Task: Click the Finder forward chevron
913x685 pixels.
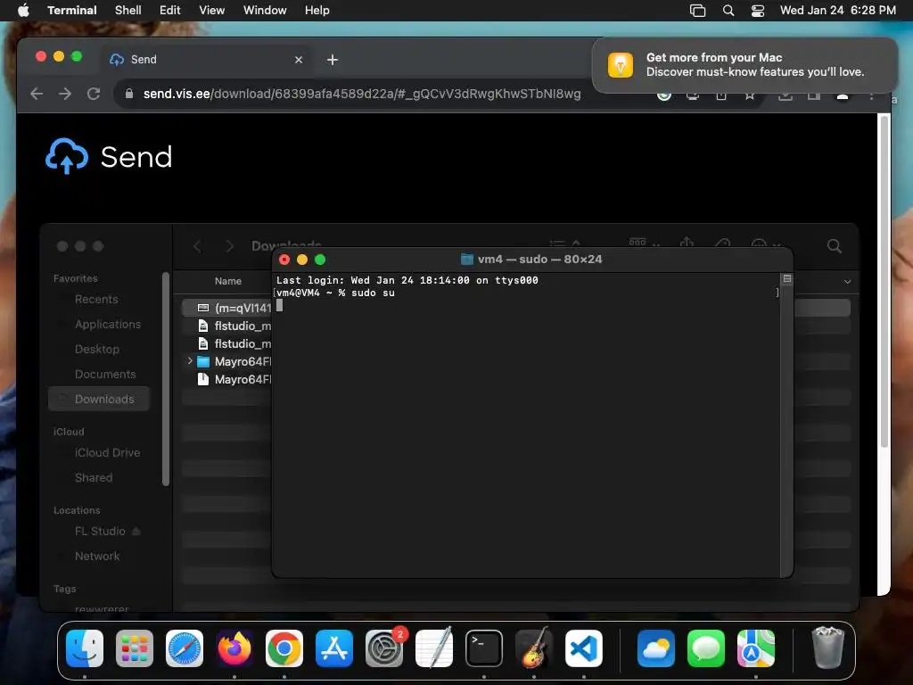Action: 229,246
